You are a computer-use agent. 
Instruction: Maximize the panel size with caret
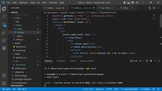[x=155, y=61]
